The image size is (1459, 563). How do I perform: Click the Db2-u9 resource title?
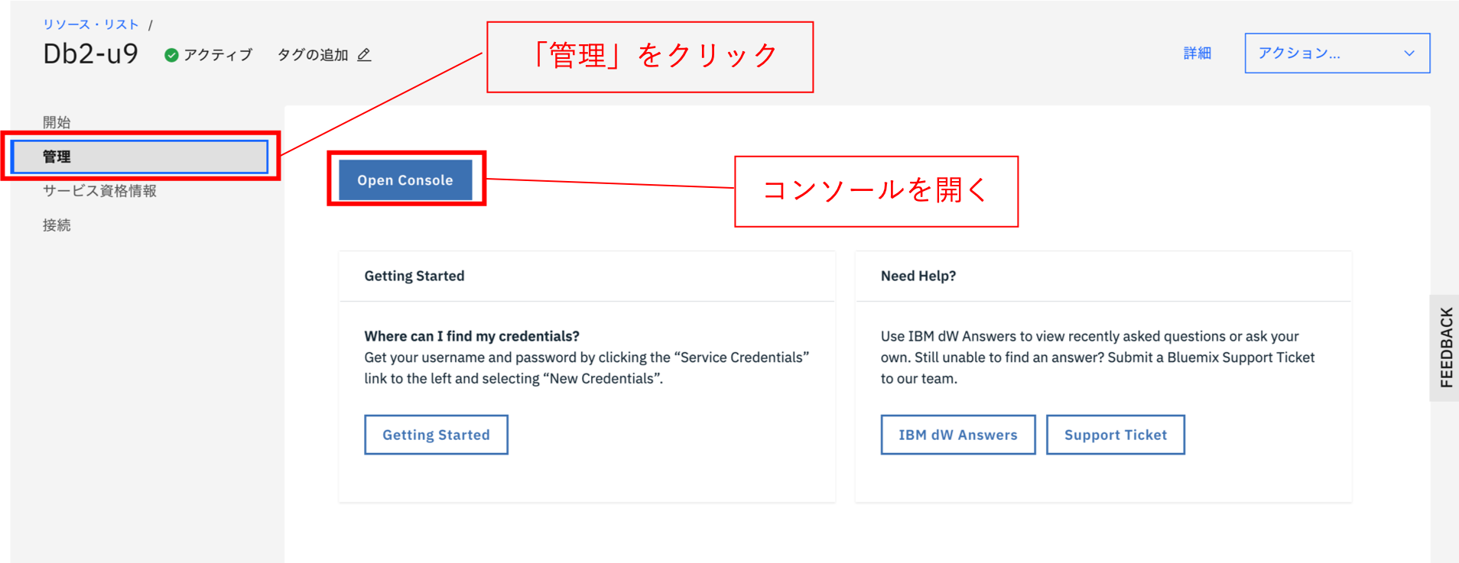click(x=89, y=53)
